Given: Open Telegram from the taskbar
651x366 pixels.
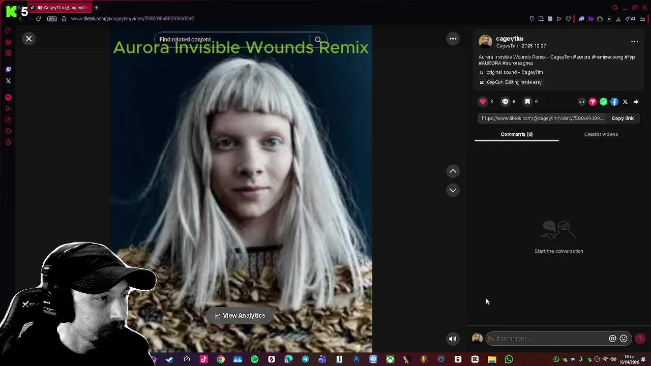Looking at the screenshot, I should pyautogui.click(x=305, y=359).
